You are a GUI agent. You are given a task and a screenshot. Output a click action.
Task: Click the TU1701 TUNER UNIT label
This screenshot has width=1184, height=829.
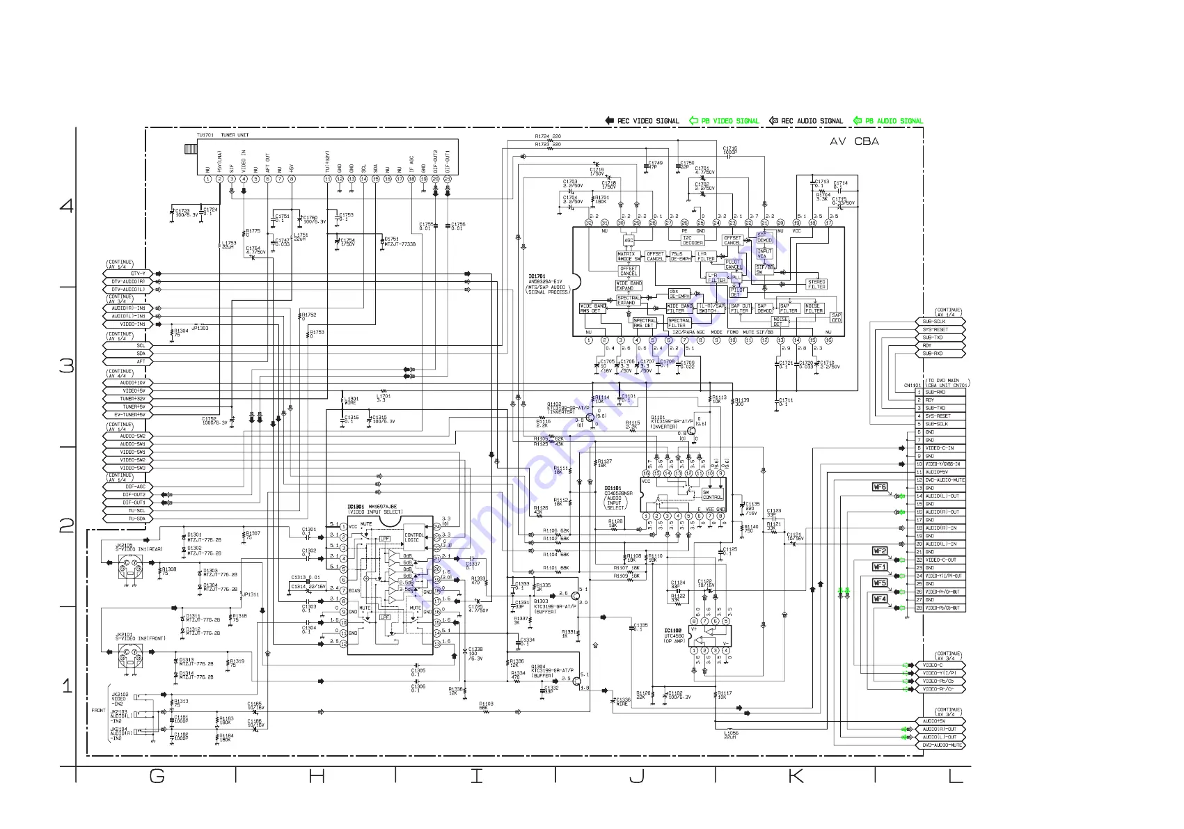click(x=223, y=135)
